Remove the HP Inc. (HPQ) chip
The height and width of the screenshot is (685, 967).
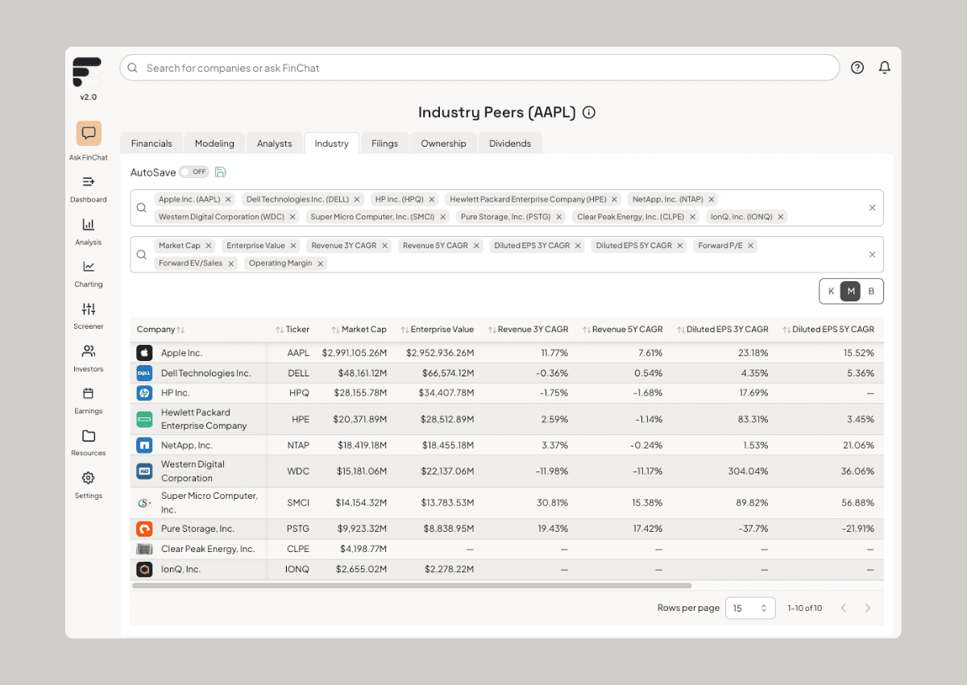432,199
